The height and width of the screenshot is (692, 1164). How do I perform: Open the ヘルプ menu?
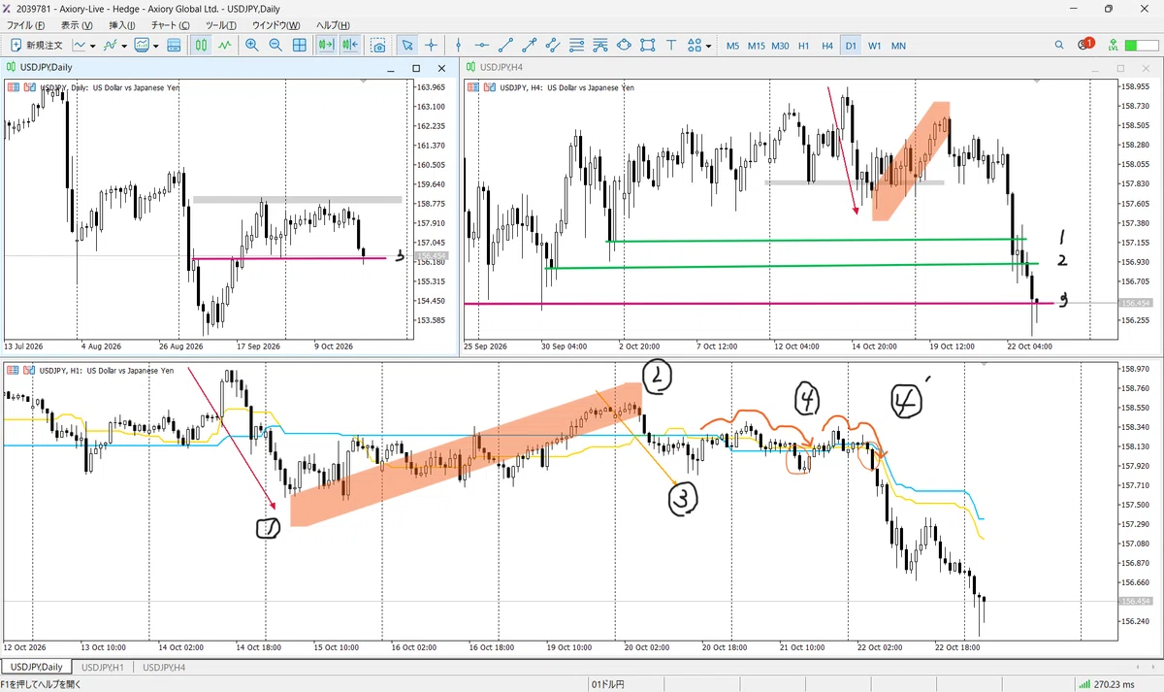click(x=334, y=24)
